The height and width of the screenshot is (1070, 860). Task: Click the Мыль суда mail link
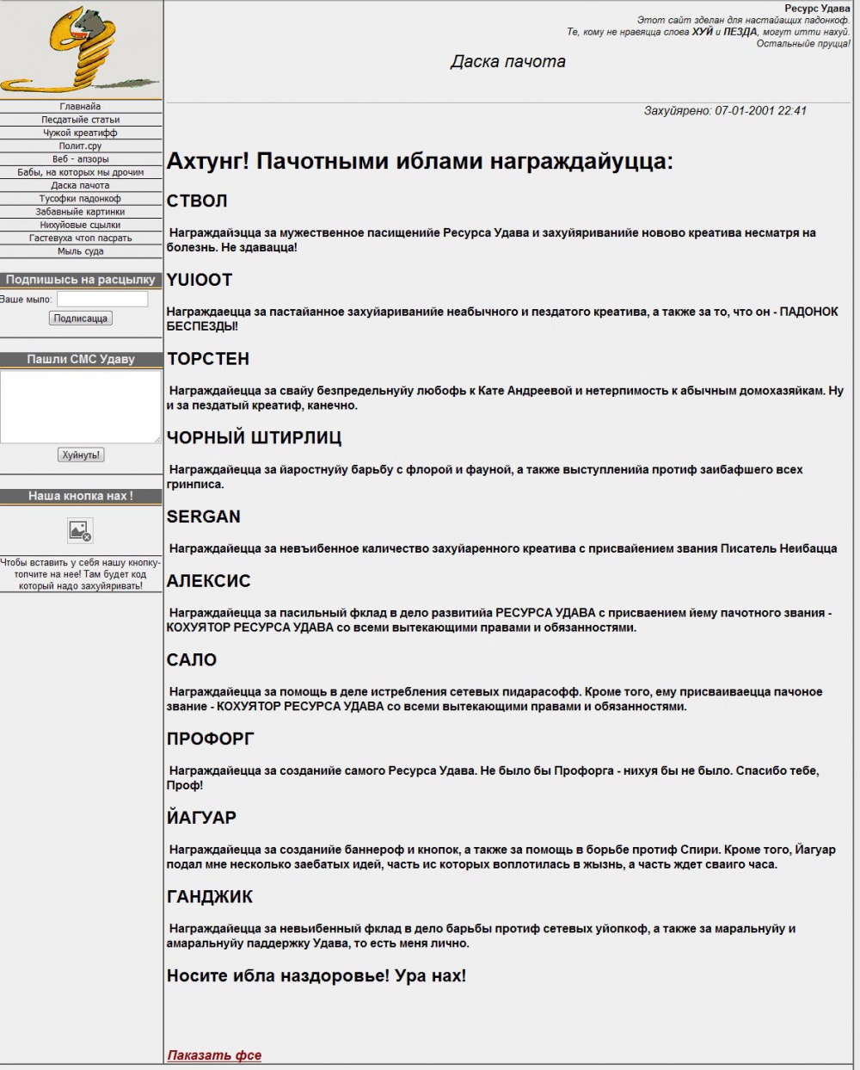click(80, 251)
